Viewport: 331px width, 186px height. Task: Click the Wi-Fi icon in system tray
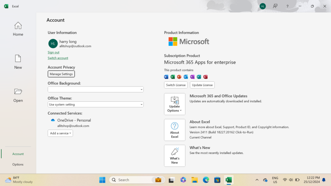point(285,180)
